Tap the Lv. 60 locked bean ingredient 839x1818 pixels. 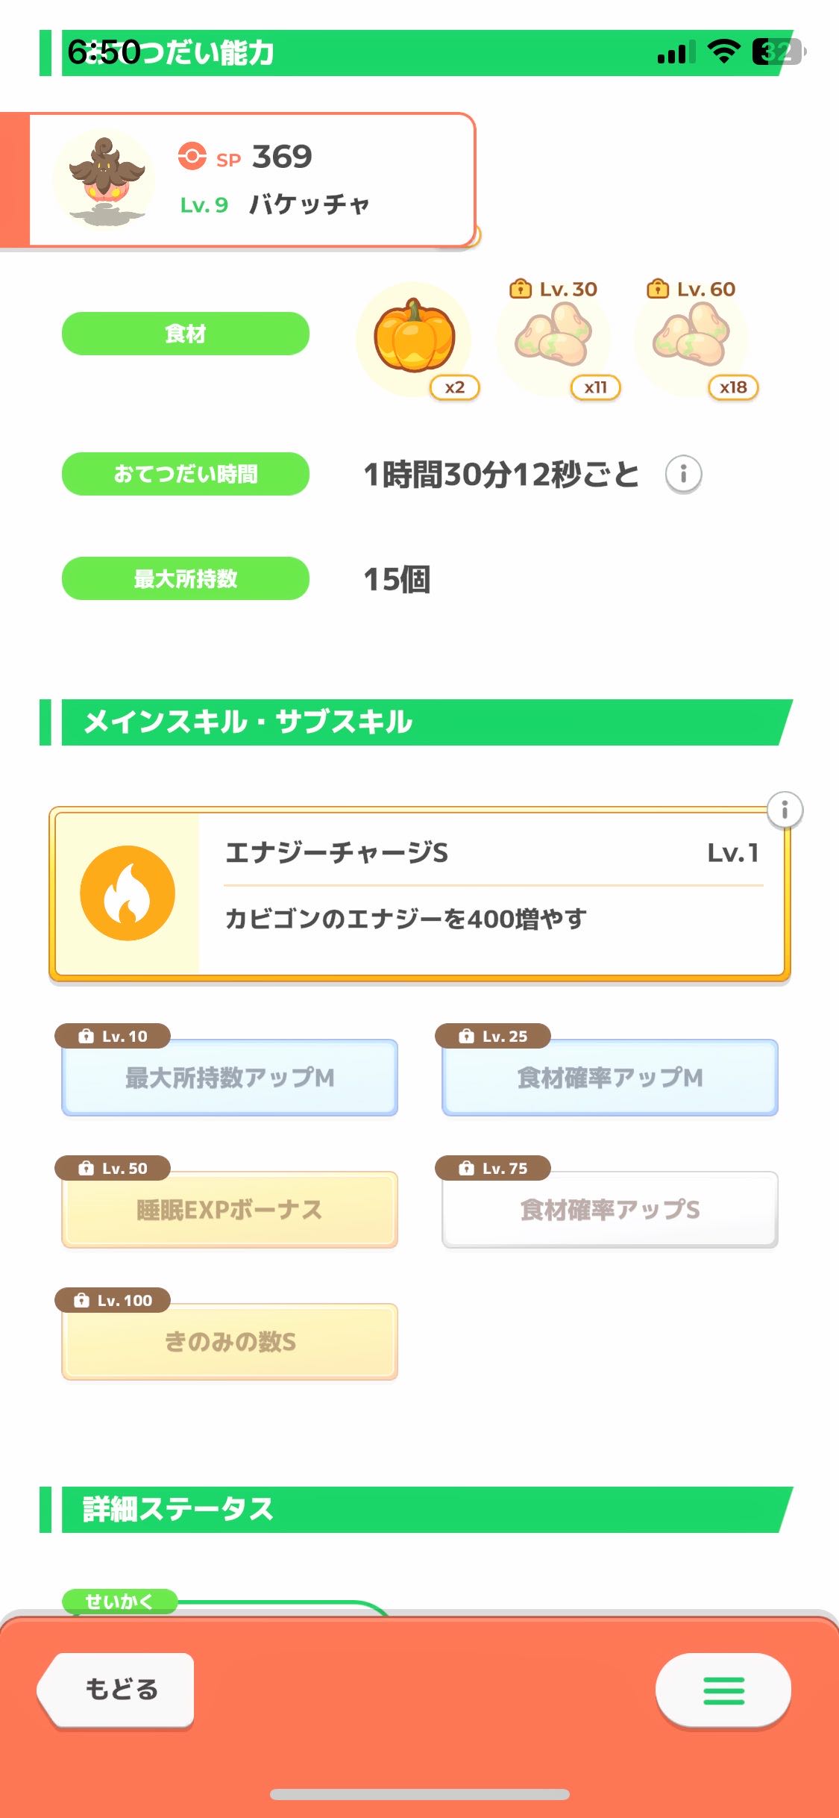pos(691,337)
